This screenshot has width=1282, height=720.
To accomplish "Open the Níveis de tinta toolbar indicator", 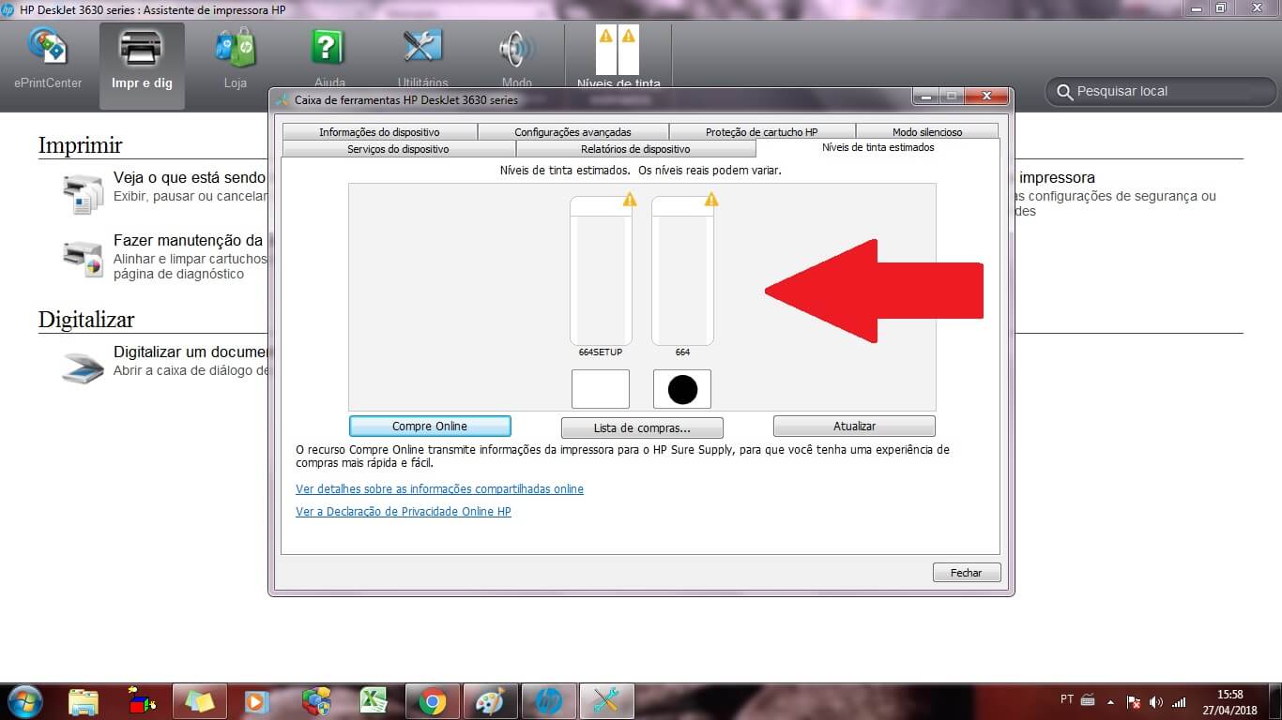I will point(618,52).
